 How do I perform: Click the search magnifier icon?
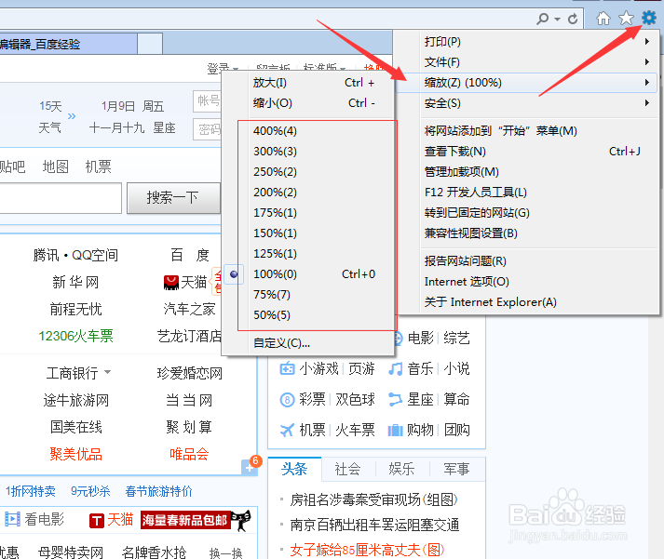(x=542, y=19)
